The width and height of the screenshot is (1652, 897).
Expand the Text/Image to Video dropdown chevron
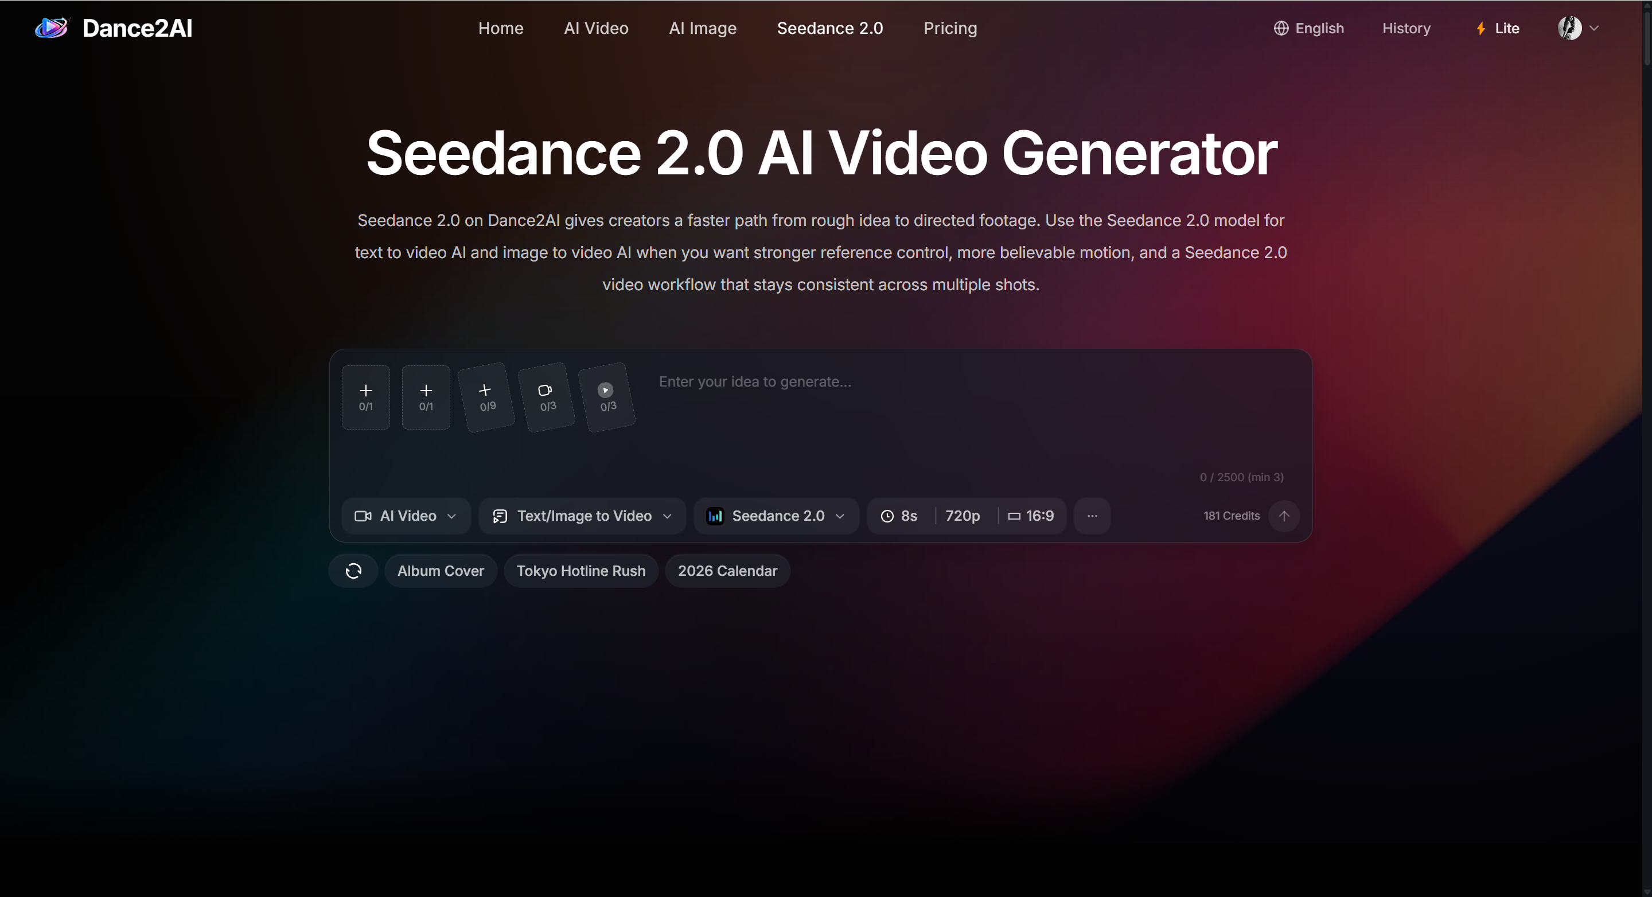tap(667, 516)
